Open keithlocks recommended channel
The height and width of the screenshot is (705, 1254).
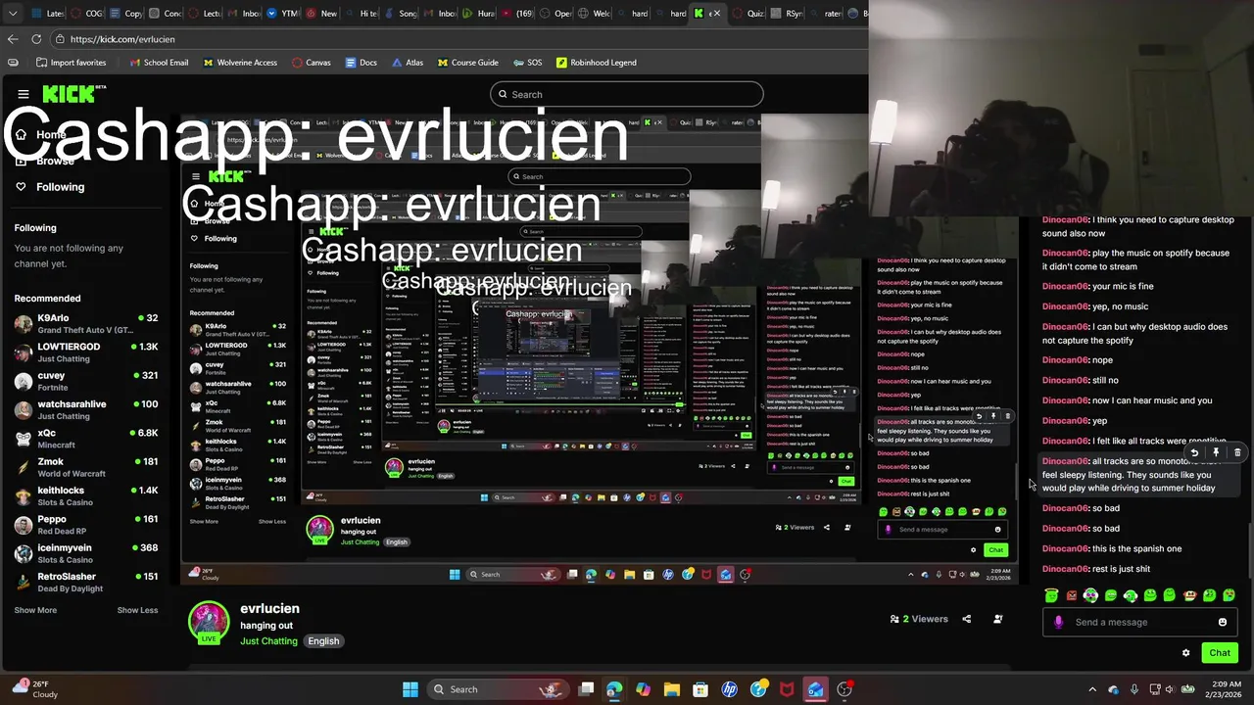click(x=86, y=495)
